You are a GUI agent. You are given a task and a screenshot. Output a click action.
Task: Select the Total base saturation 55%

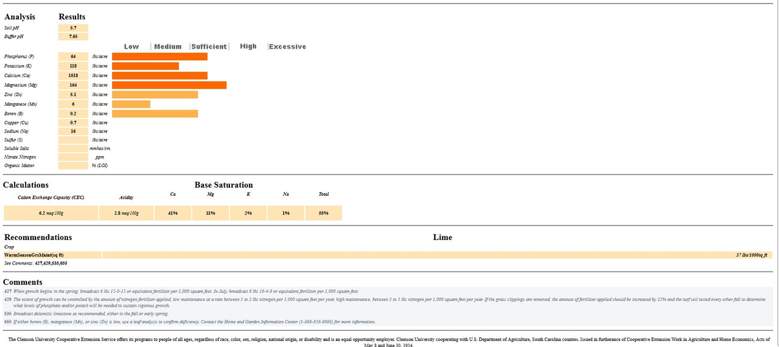[x=324, y=213]
